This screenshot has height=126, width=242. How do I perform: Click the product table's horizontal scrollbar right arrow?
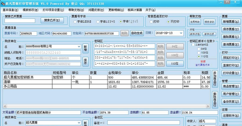click(208, 106)
